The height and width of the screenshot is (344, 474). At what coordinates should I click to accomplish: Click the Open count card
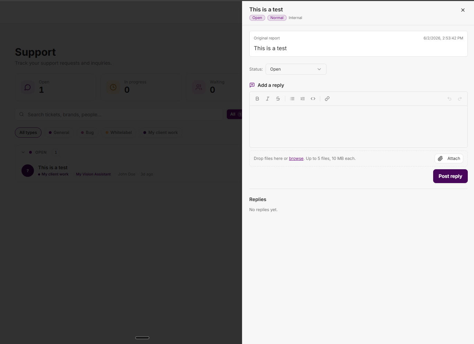55,87
